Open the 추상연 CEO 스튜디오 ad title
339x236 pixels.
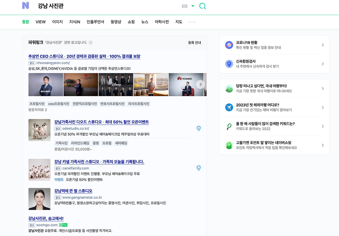click(x=84, y=56)
